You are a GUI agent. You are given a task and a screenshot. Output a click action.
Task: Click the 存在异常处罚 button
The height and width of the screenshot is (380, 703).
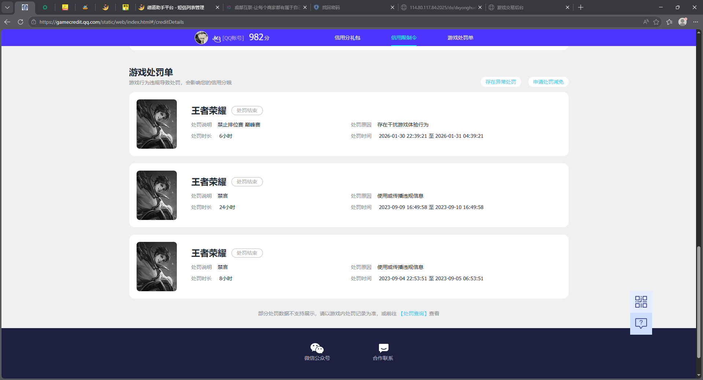pos(501,82)
